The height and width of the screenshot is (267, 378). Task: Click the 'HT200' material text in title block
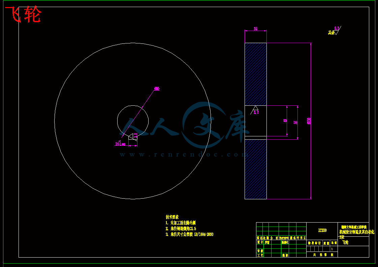coord(322,230)
